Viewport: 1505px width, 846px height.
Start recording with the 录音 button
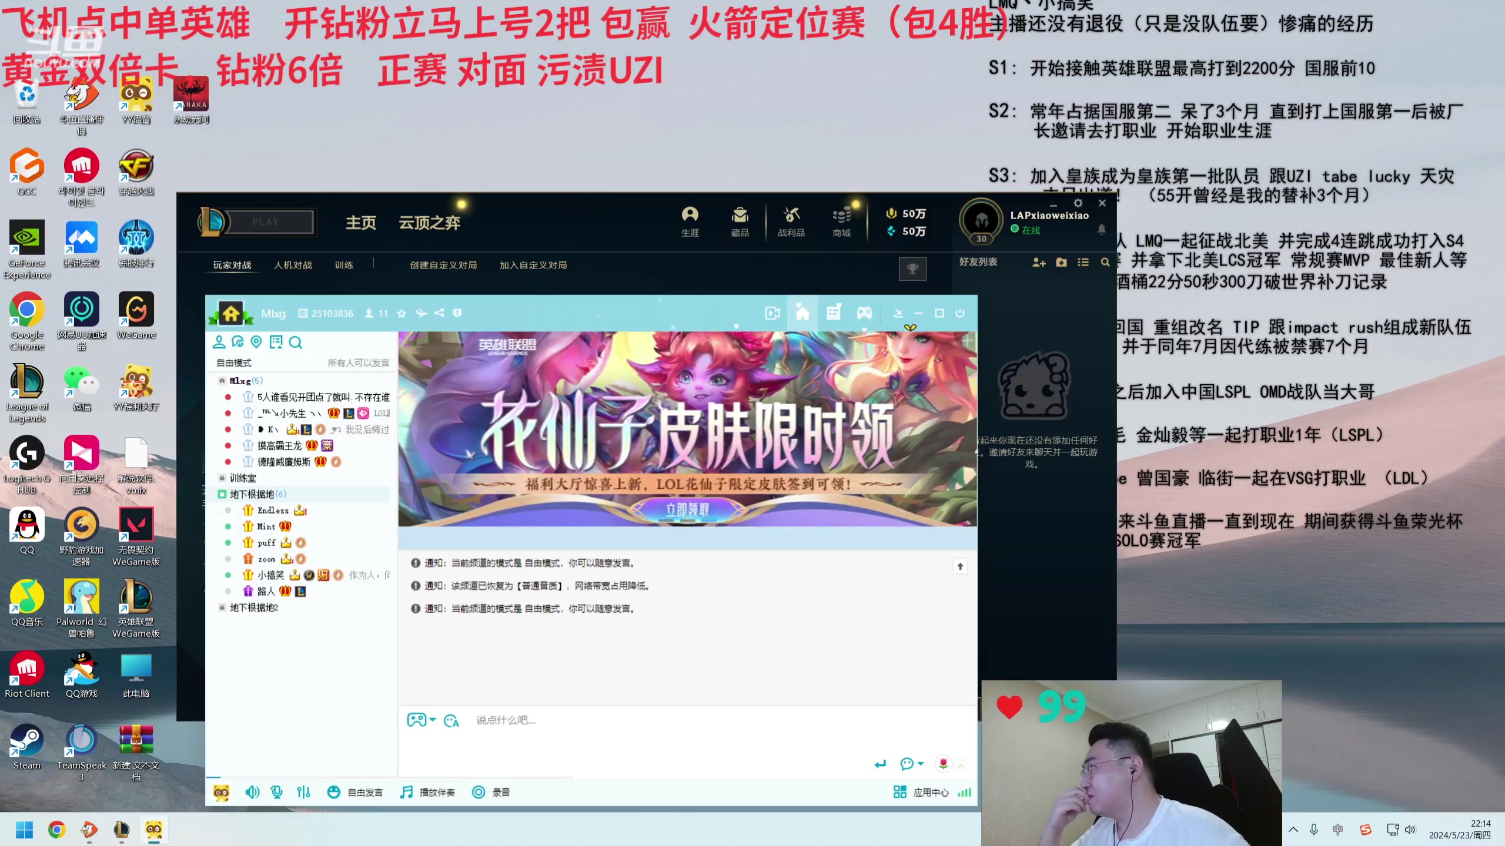pos(491,792)
